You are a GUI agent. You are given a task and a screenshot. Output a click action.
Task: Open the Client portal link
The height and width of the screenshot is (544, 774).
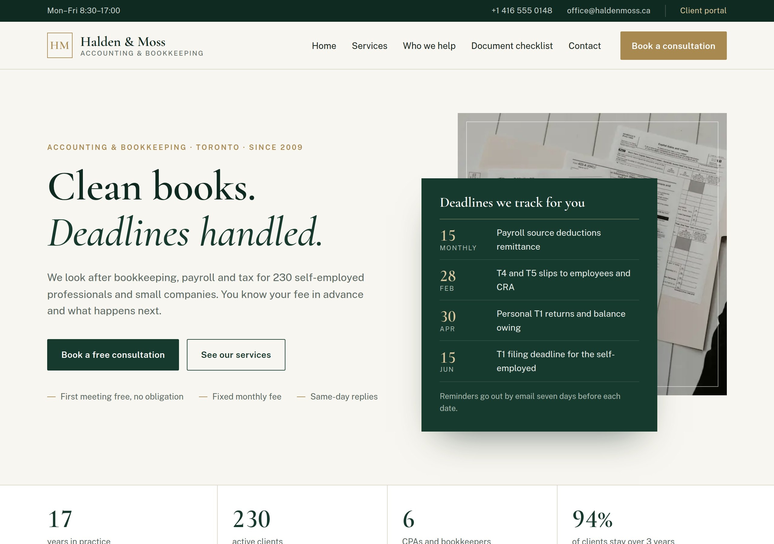(x=703, y=11)
